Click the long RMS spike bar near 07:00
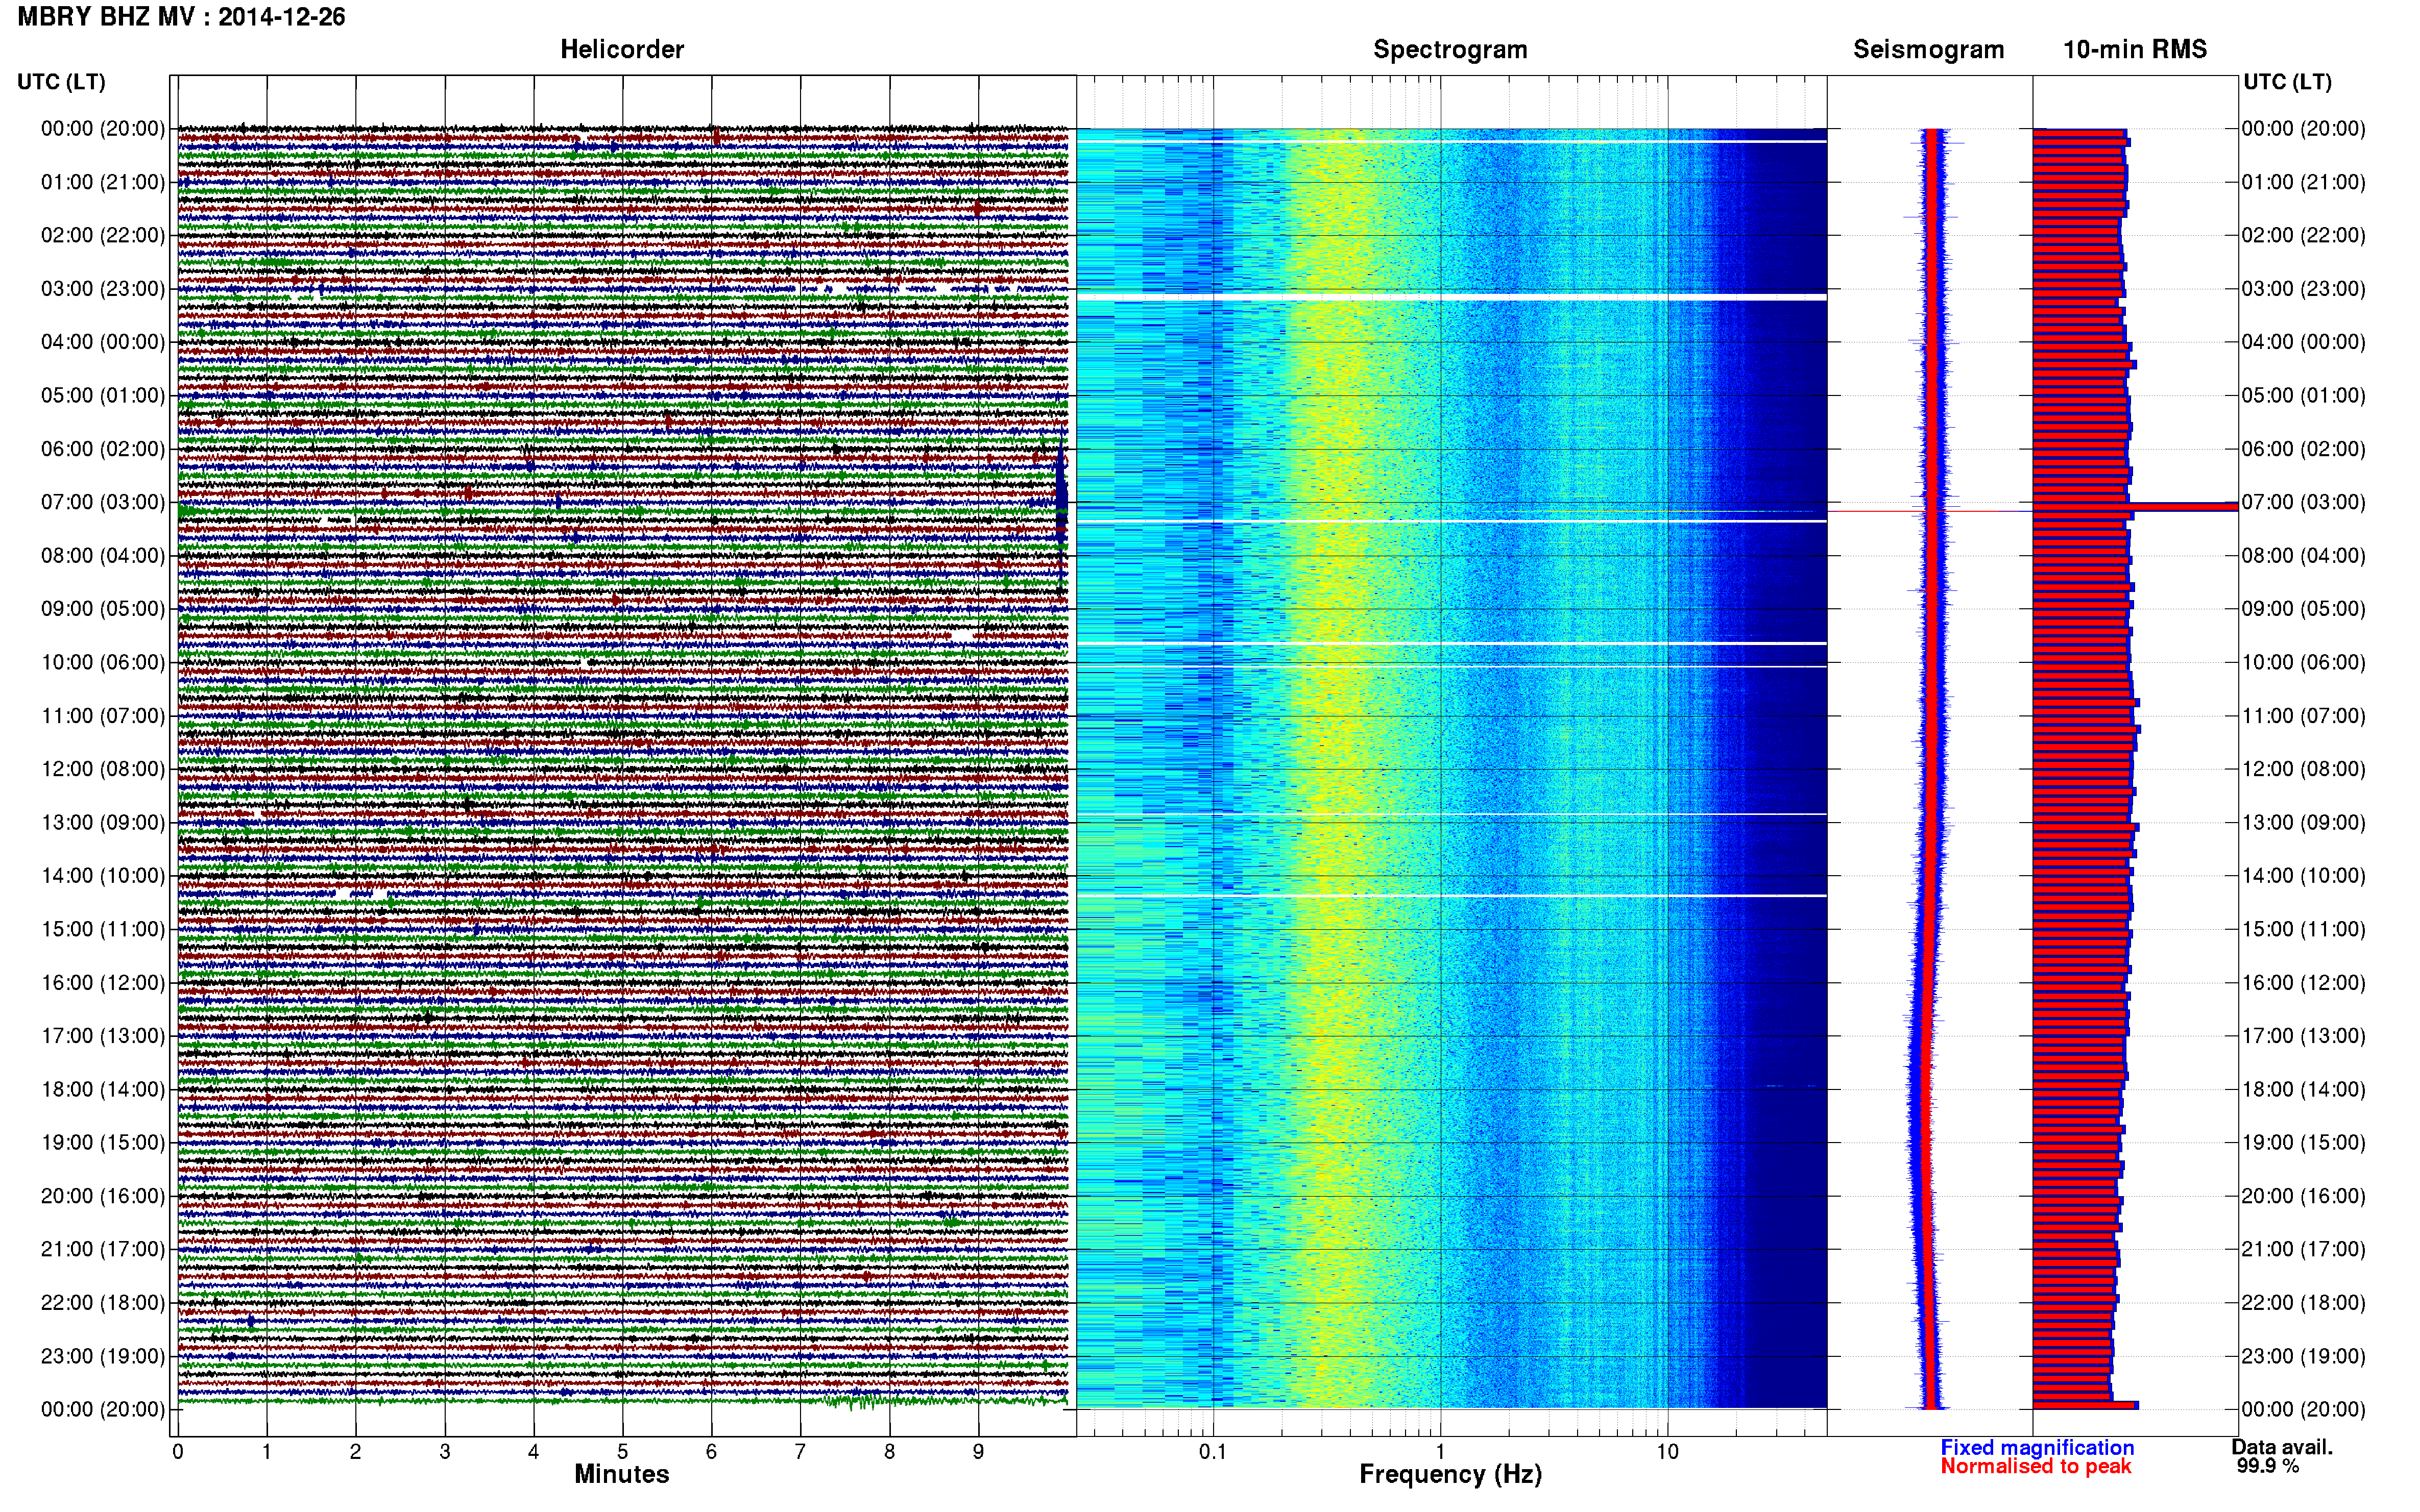This screenshot has height=1512, width=2420. point(2135,507)
